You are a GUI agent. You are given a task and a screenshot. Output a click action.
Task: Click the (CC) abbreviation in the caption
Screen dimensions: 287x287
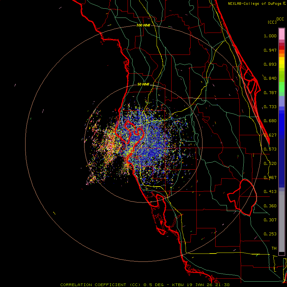(135, 285)
